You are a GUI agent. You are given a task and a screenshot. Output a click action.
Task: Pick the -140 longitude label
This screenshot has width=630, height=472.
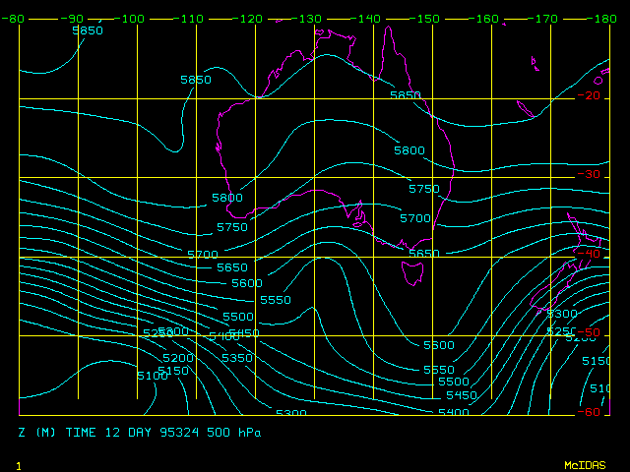368,19
